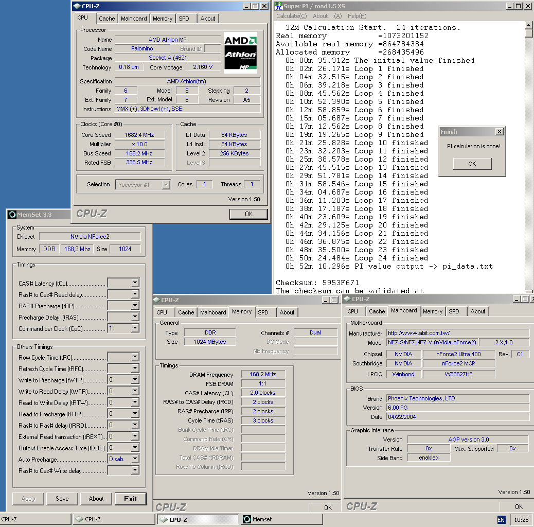Click the CPU-Z Mainboard window title icon

coord(347,299)
